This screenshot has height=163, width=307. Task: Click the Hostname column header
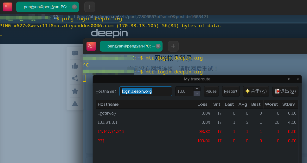146,104
